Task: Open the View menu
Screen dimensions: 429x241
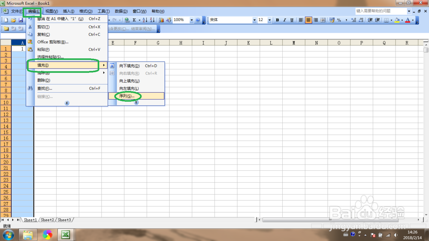Action: coord(51,11)
